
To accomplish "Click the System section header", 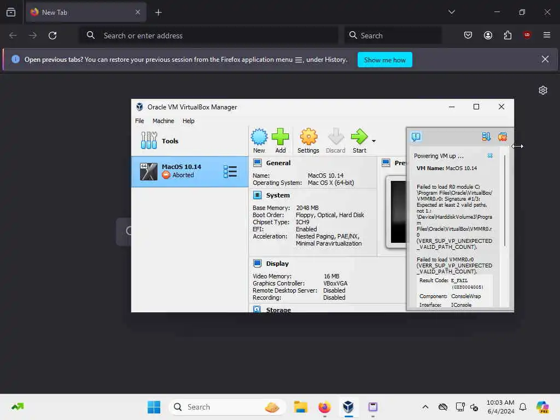I will point(277,195).
